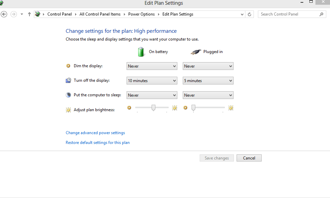Screen dimensions: 330x198
Task: Click the Power Options icon in address bar
Action: click(x=38, y=14)
